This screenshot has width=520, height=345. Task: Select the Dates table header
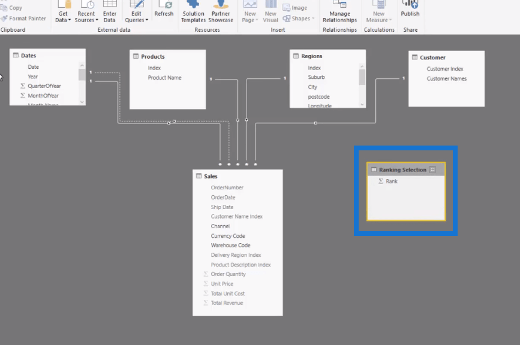(47, 55)
